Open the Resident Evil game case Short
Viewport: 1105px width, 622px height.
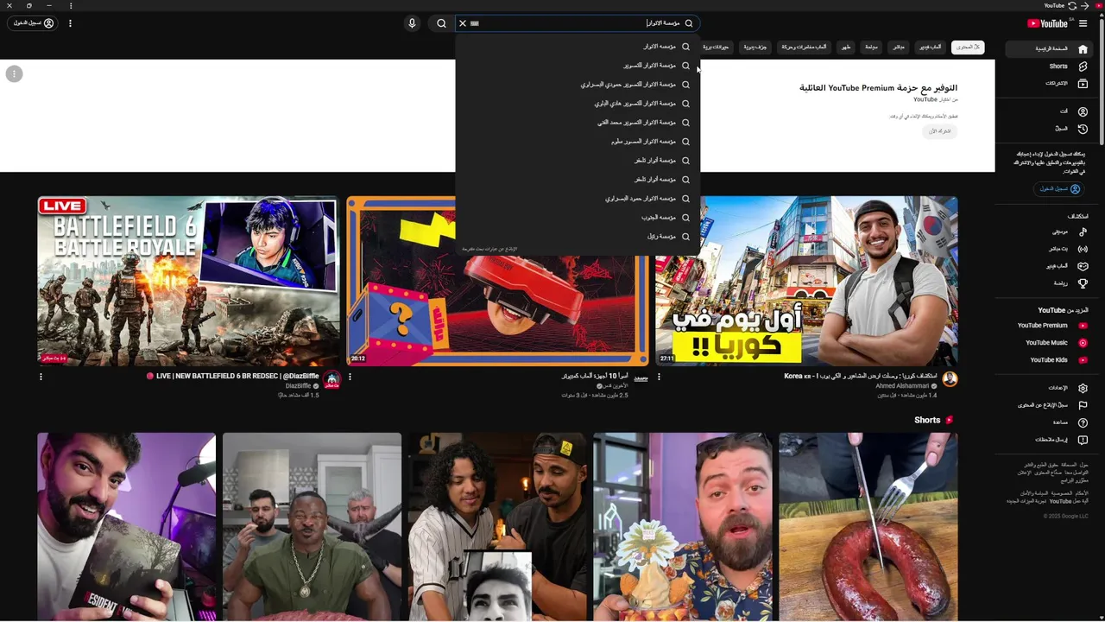126,527
